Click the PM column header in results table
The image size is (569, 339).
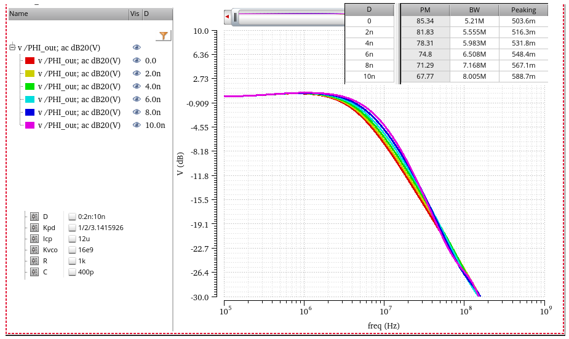425,10
